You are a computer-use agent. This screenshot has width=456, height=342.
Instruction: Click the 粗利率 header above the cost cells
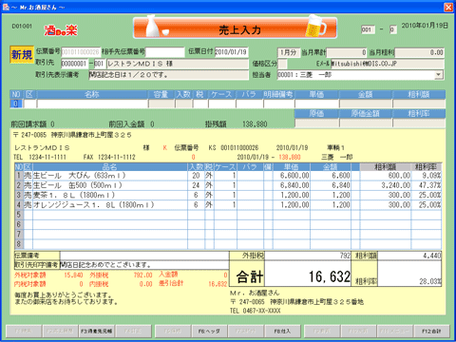coord(419,113)
